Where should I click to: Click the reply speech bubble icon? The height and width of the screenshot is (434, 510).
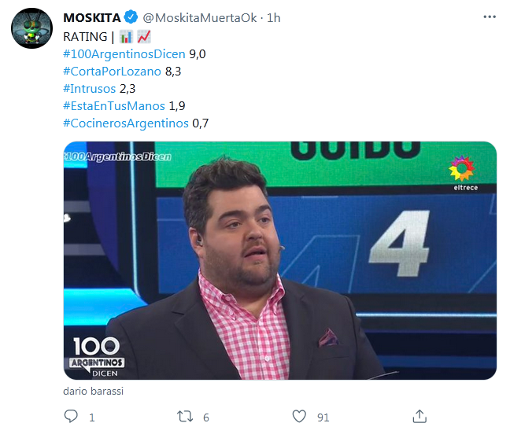pos(71,417)
